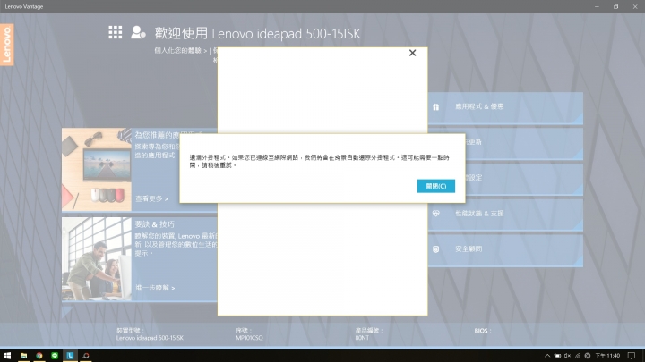Screen dimensions: 645x362
Task: Open the app grid menu icon
Action: [x=116, y=32]
